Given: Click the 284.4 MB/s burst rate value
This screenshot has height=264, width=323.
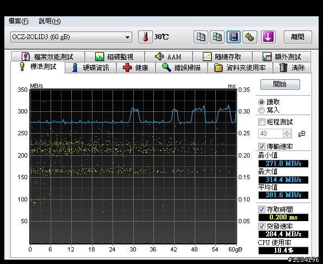Looking at the screenshot, I should click(x=283, y=234).
